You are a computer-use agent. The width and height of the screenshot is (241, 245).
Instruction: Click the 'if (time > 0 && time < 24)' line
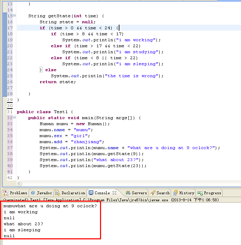[79, 28]
